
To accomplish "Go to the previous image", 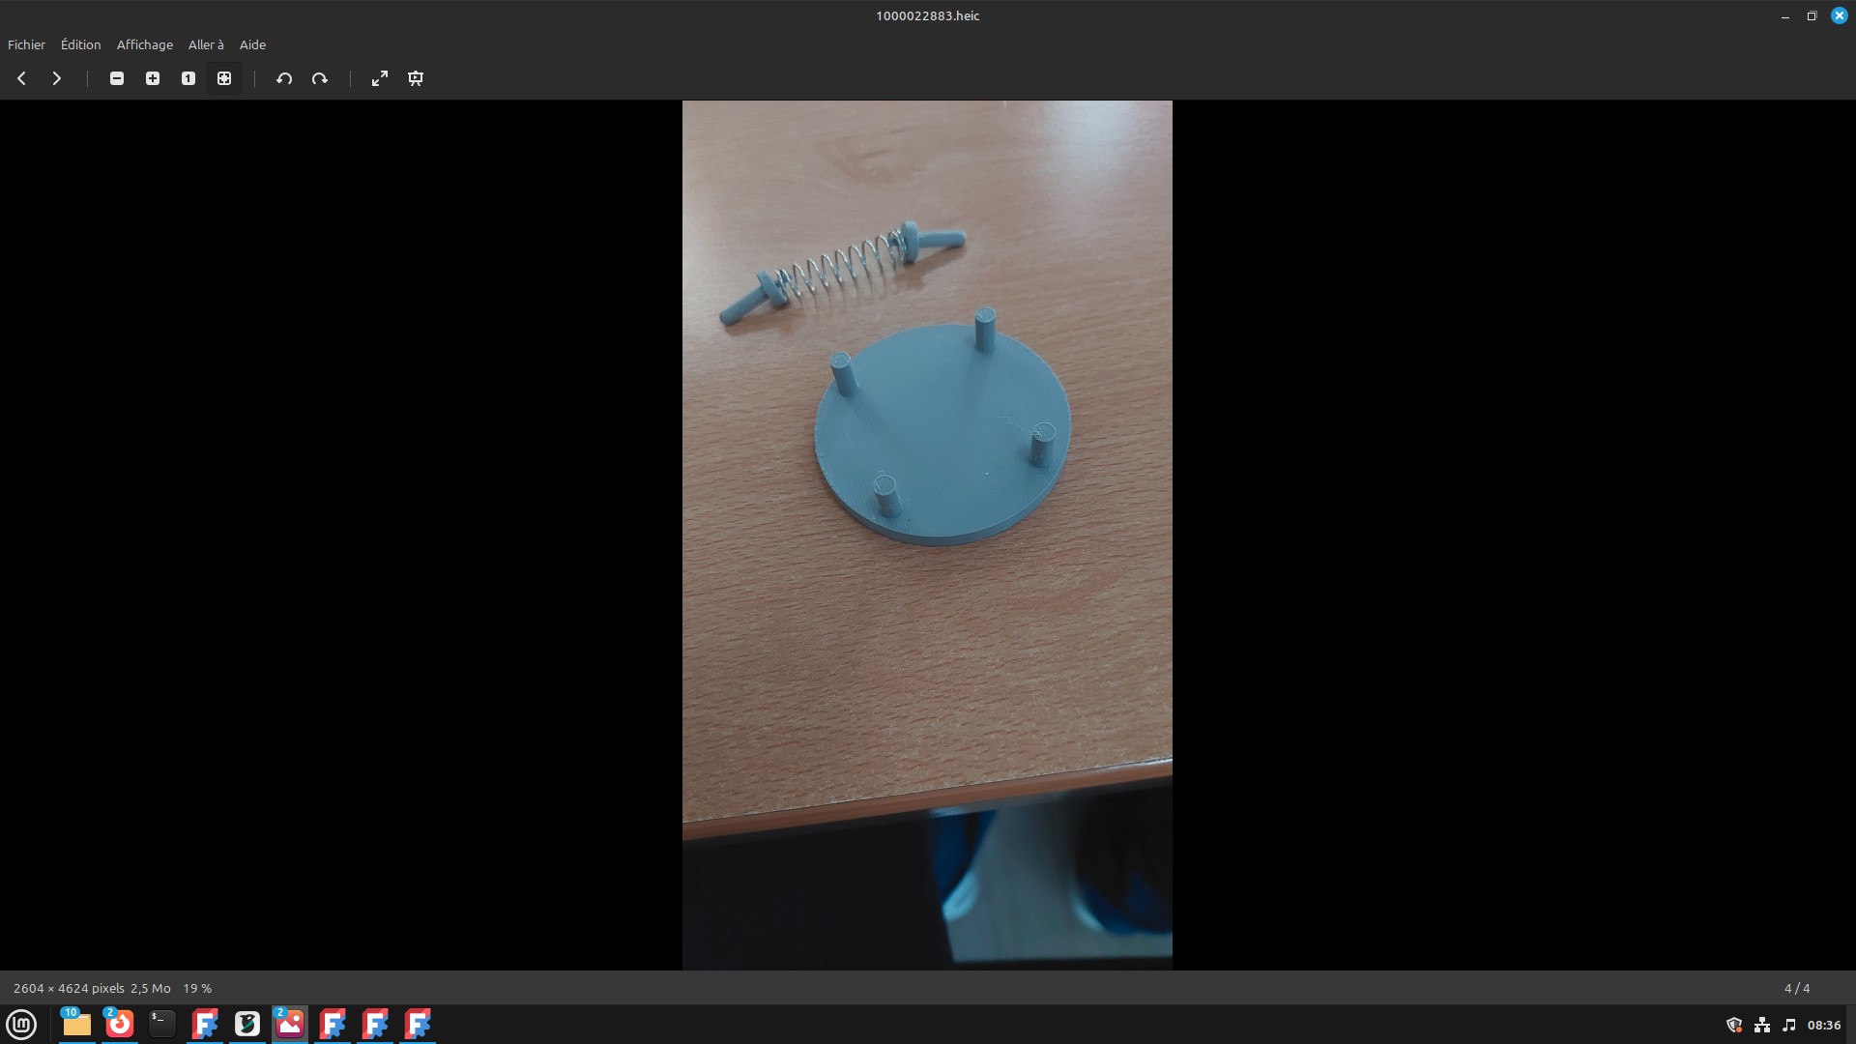I will pos(21,78).
